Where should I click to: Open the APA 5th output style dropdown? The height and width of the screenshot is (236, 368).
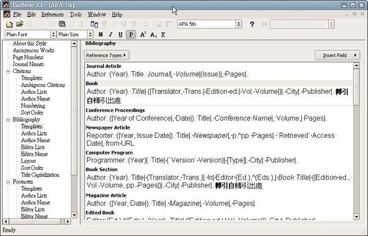click(x=239, y=24)
